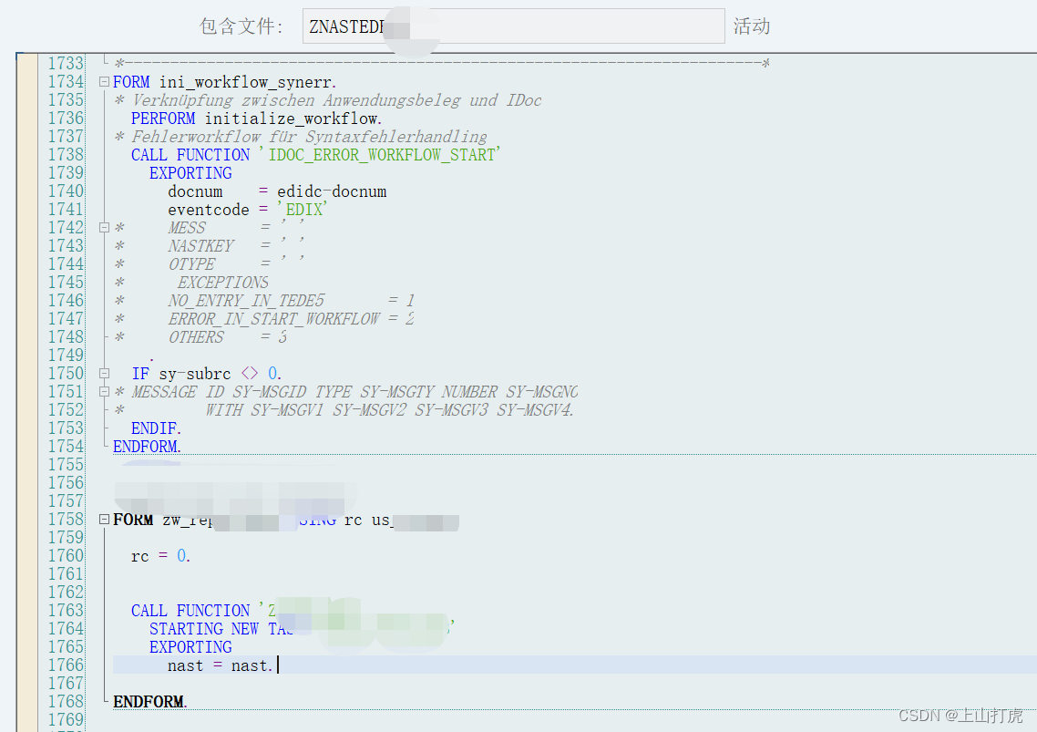Collapse the FORM zw_rep routine block
This screenshot has width=1037, height=732.
(104, 519)
